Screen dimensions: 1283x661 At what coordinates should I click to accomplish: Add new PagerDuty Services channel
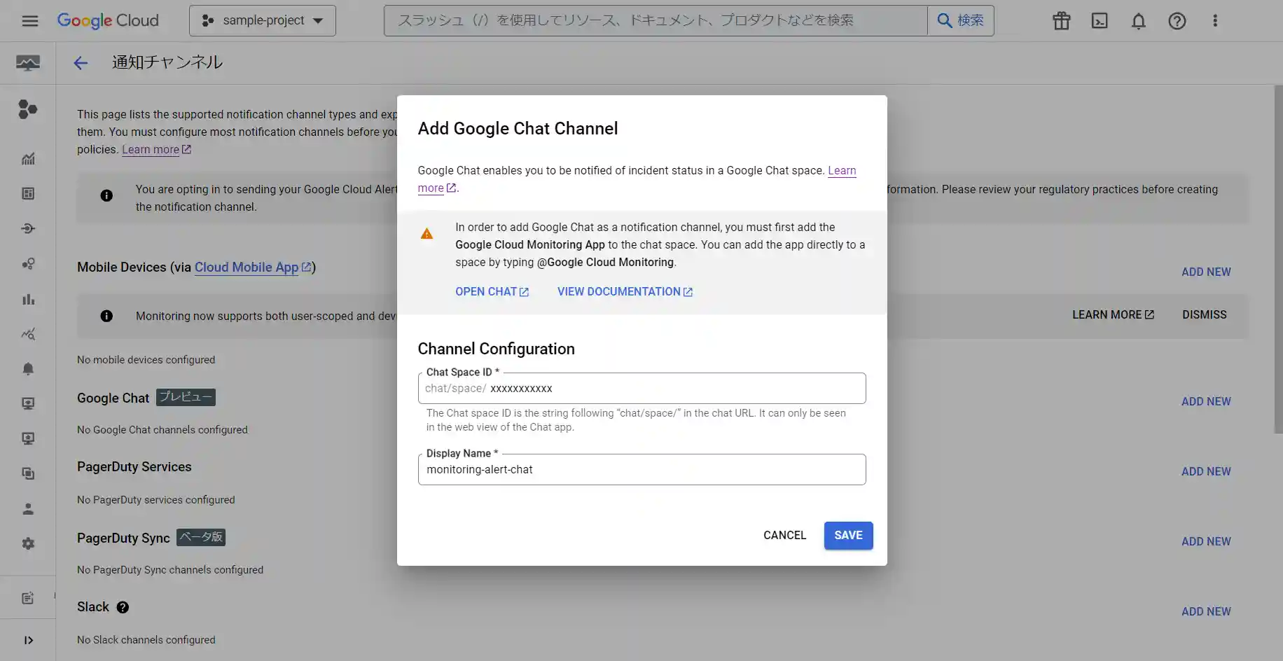tap(1206, 472)
